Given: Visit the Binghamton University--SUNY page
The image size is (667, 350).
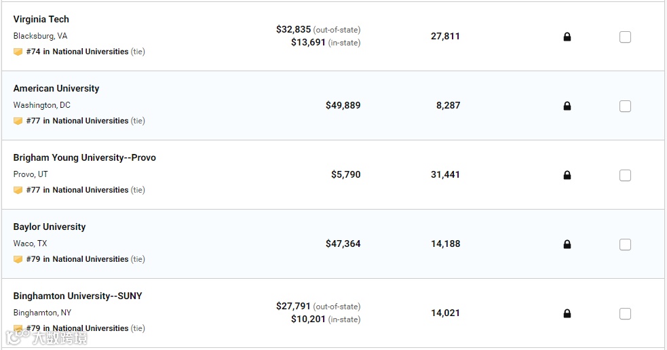Looking at the screenshot, I should pyautogui.click(x=78, y=296).
